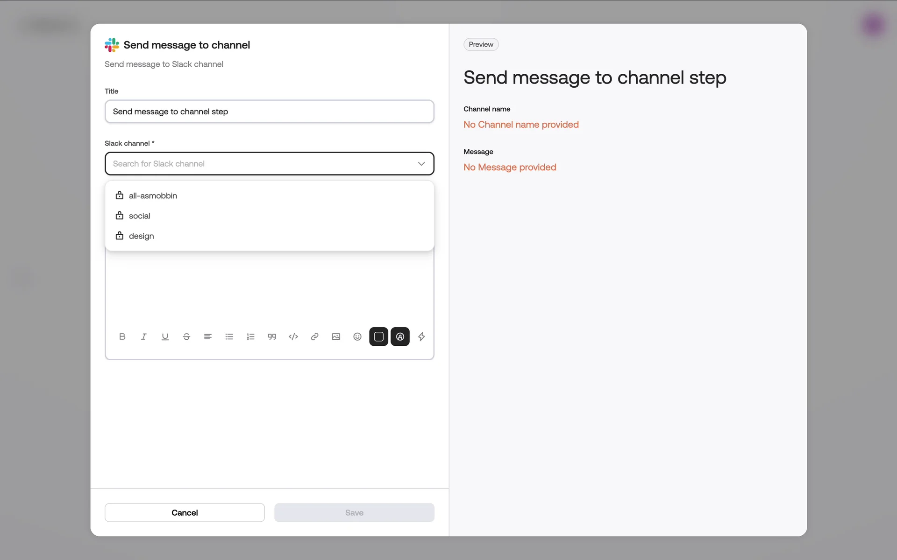Open the emoji picker
Screen dimensions: 897x560
tap(357, 336)
